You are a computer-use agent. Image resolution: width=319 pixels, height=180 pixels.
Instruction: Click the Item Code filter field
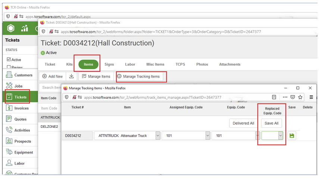50,108
